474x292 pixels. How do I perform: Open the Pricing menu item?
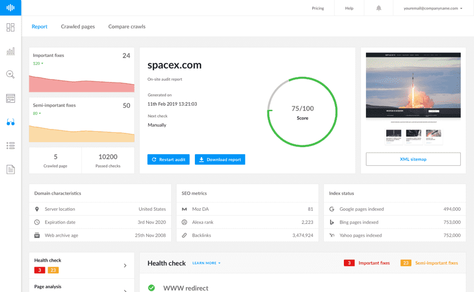point(318,8)
